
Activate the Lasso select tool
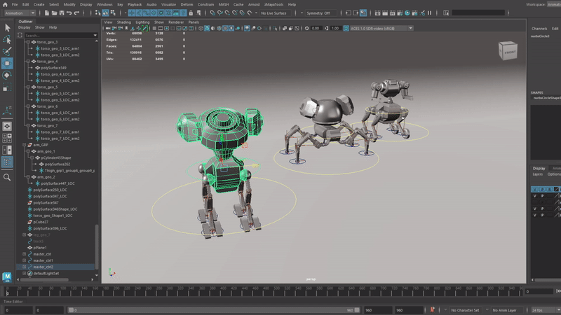[7, 40]
